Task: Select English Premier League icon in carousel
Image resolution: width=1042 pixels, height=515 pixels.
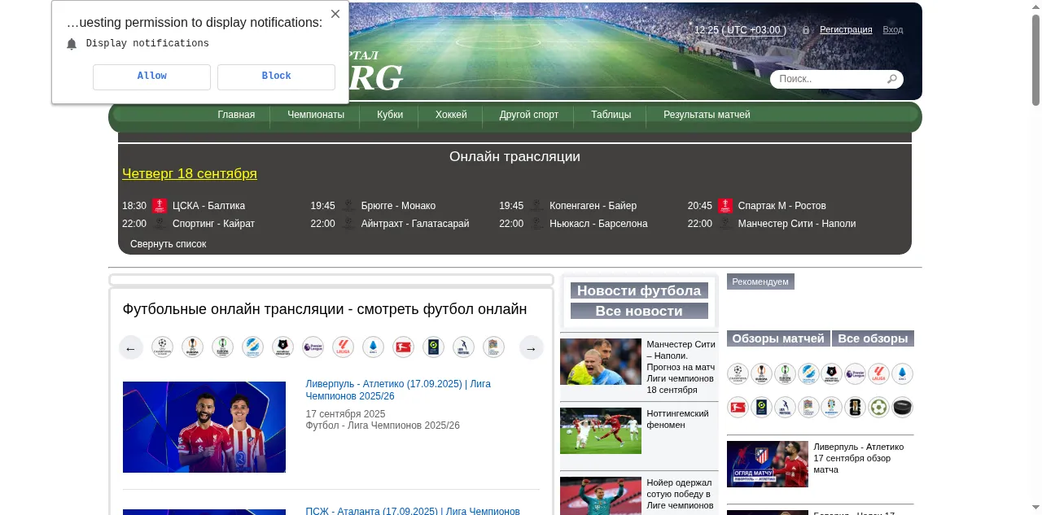Action: tap(313, 347)
